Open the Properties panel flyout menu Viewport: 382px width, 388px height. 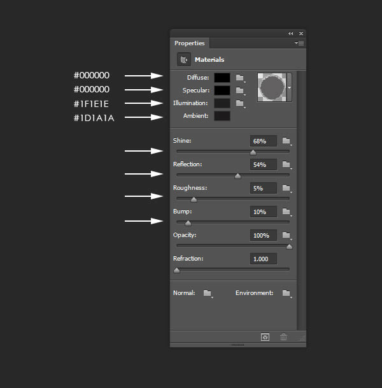coord(299,43)
